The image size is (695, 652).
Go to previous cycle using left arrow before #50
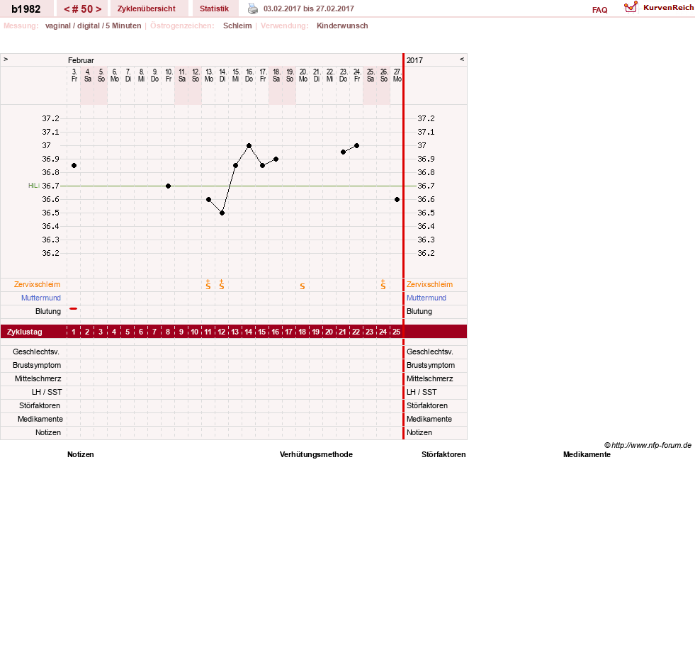tap(67, 9)
